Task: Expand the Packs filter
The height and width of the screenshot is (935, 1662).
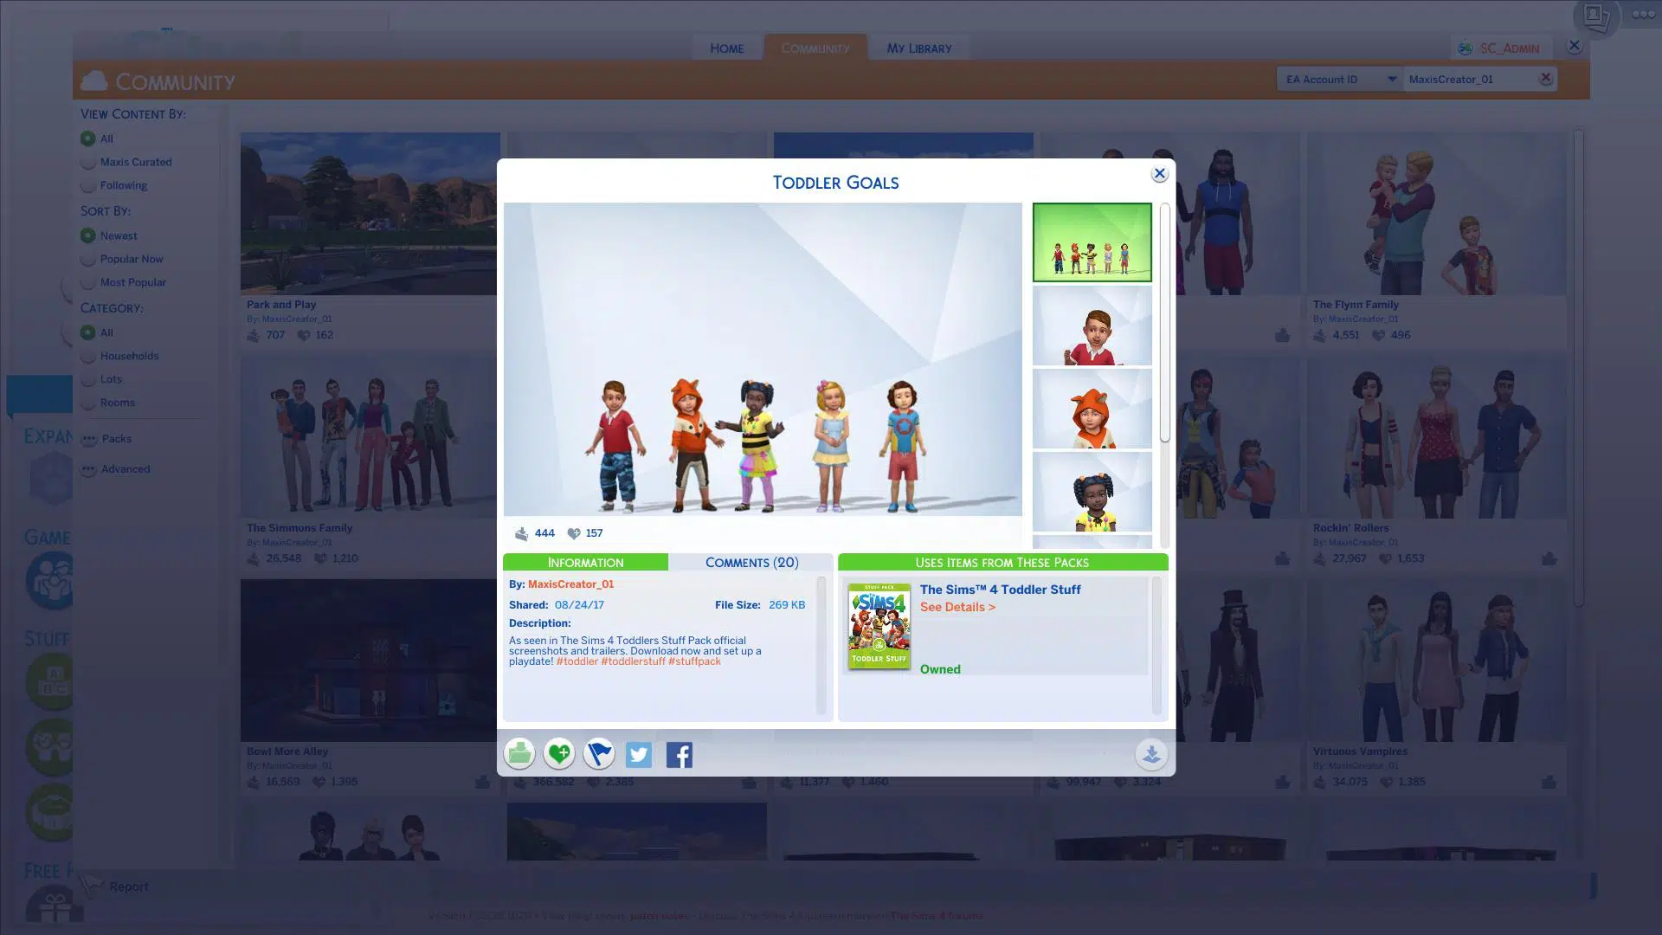Action: [89, 439]
